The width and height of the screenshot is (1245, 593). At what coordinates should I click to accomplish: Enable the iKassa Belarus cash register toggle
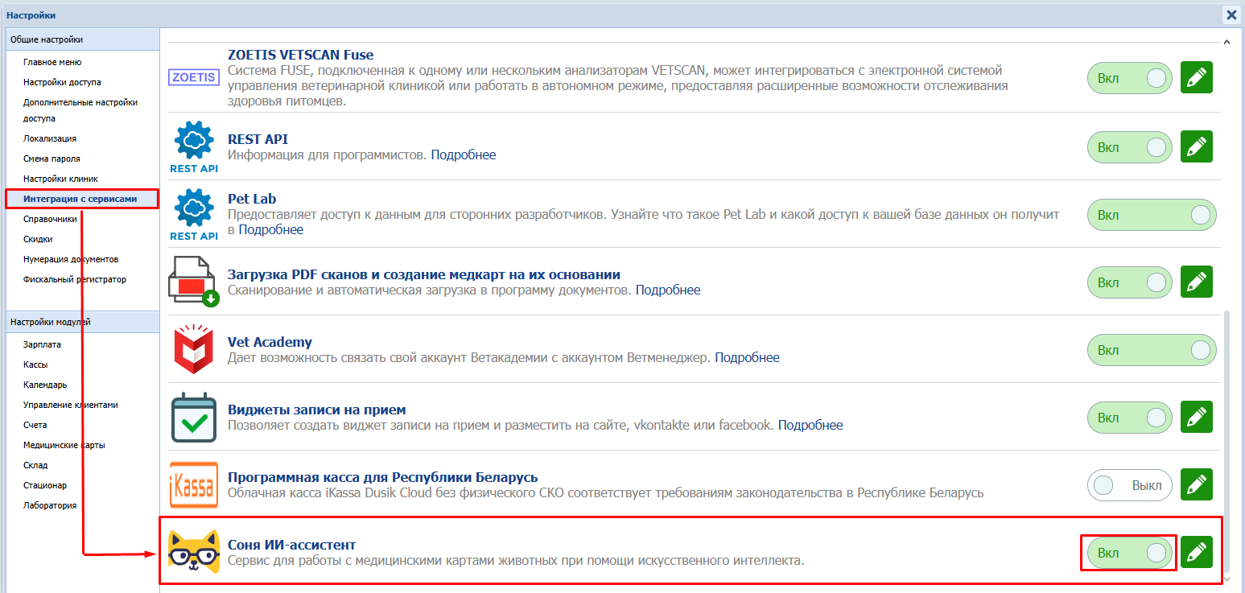click(x=1129, y=485)
